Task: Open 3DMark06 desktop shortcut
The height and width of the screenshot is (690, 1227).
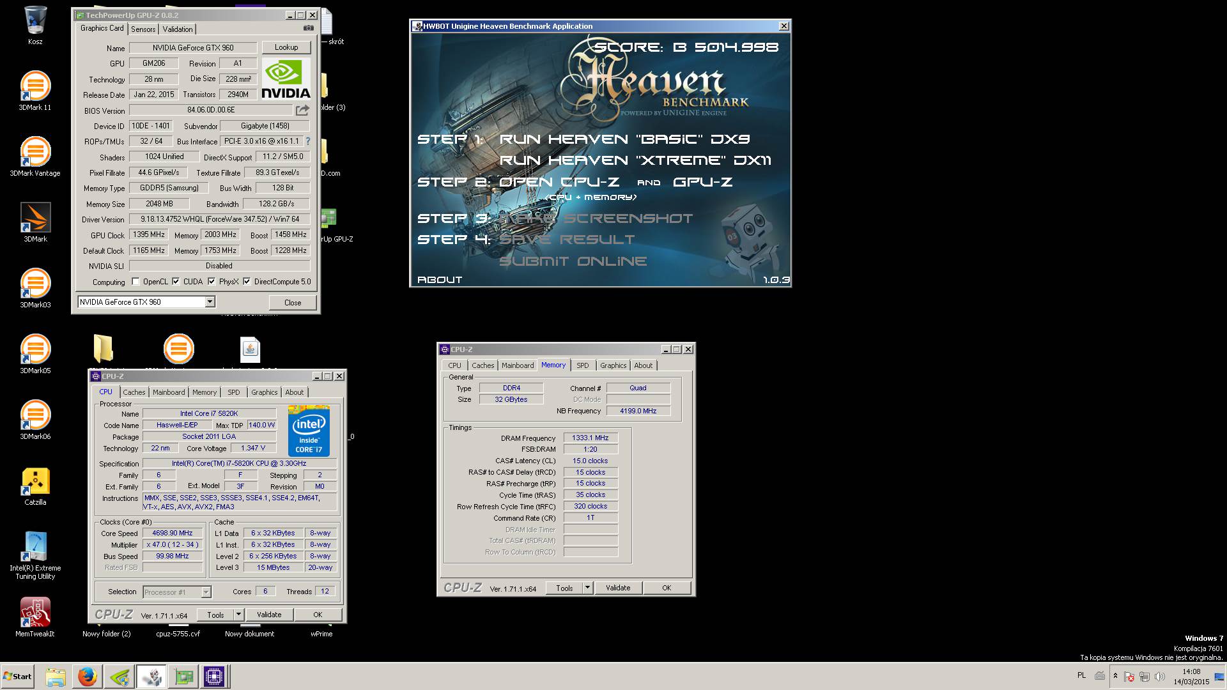Action: [35, 420]
